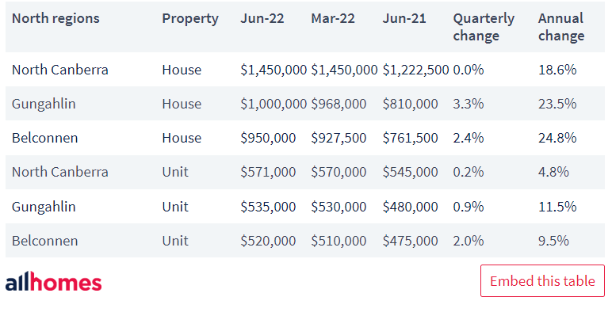
Task: Click the Mar-22 column header
Action: tap(333, 18)
